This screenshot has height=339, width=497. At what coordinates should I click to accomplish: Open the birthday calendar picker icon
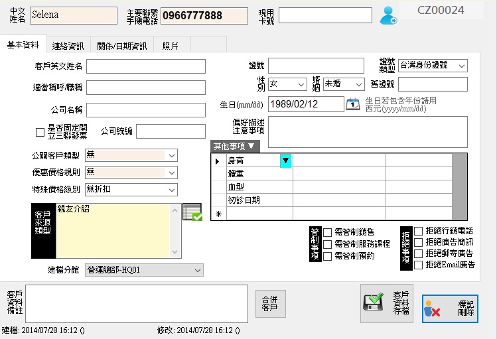353,104
